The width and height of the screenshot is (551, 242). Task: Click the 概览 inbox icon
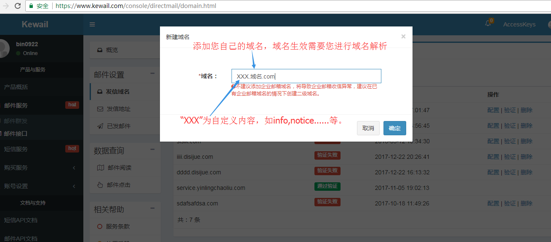click(100, 50)
